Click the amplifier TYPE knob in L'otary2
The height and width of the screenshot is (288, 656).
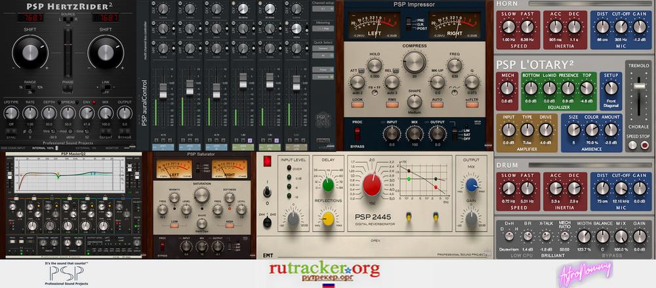(x=527, y=130)
